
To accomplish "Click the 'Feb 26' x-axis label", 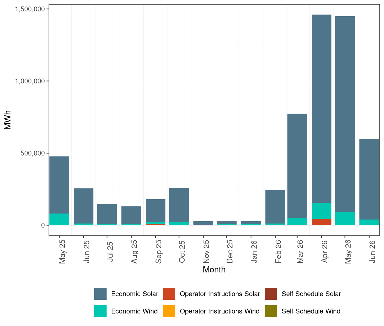I will click(278, 251).
